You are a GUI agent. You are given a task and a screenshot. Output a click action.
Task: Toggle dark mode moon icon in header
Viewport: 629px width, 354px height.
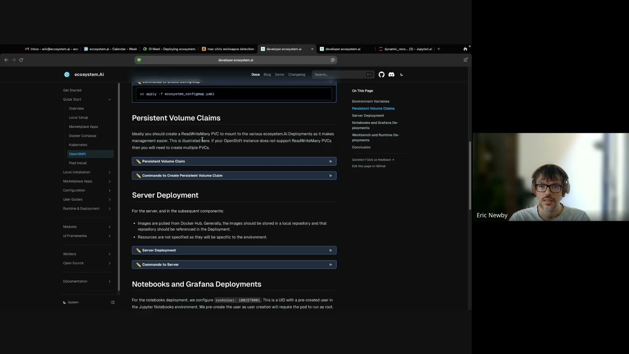pyautogui.click(x=401, y=74)
